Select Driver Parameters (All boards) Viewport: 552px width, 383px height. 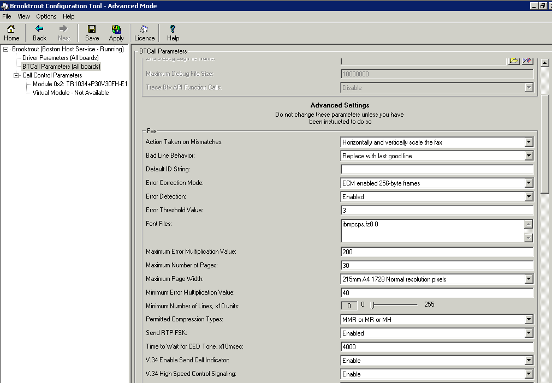point(61,58)
